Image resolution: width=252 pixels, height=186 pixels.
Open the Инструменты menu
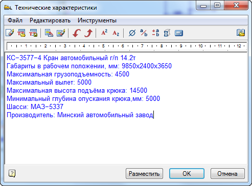(x=97, y=20)
